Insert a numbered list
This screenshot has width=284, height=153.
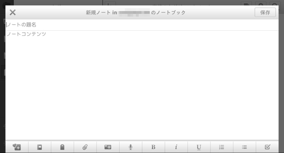[222, 147]
